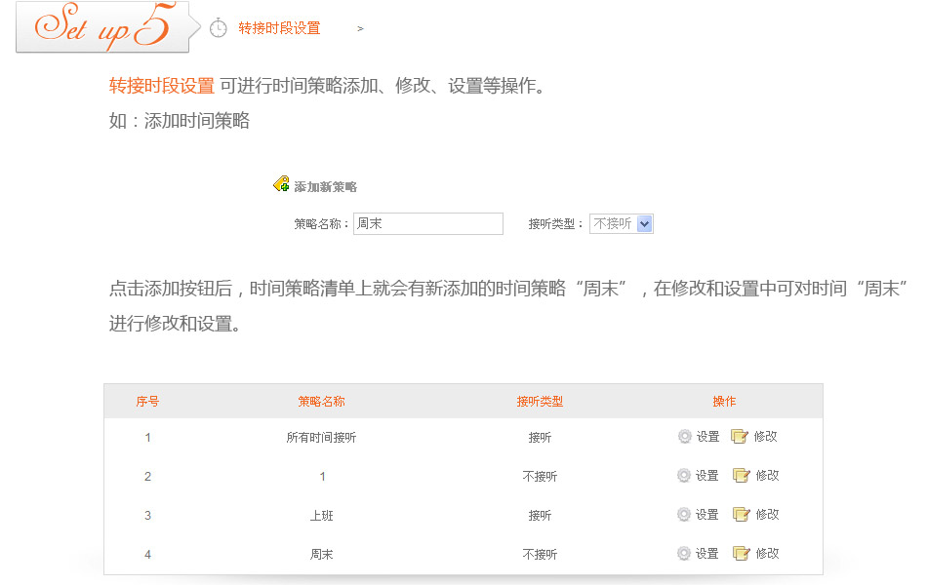
Task: Click the 序号 column header
Action: click(147, 401)
